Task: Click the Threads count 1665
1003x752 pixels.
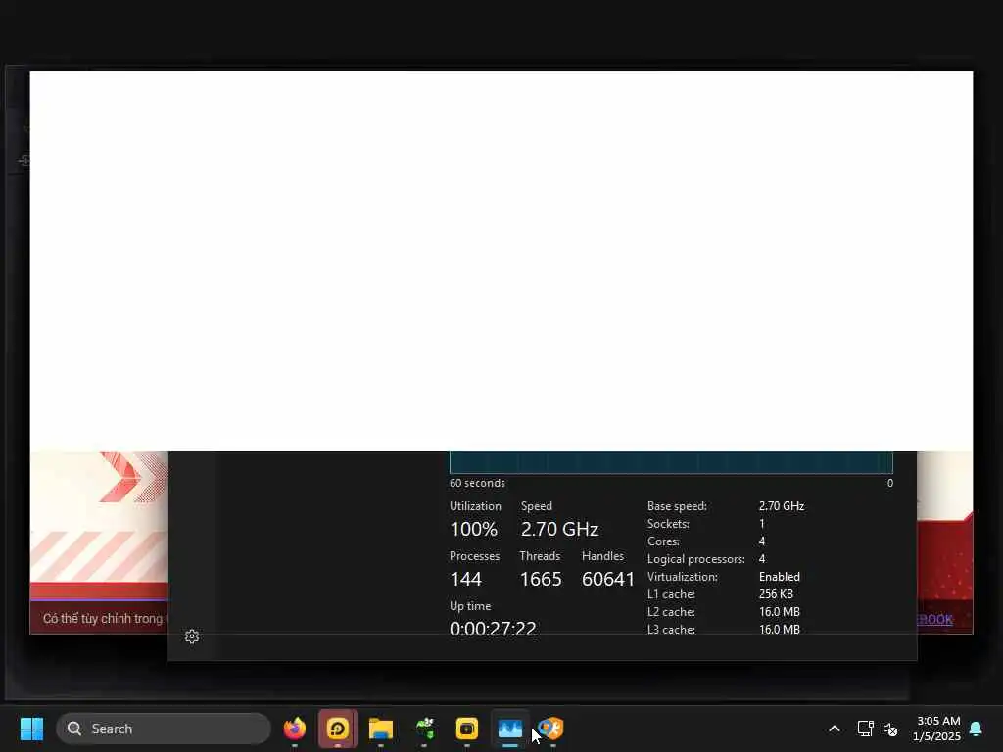Action: 541,579
